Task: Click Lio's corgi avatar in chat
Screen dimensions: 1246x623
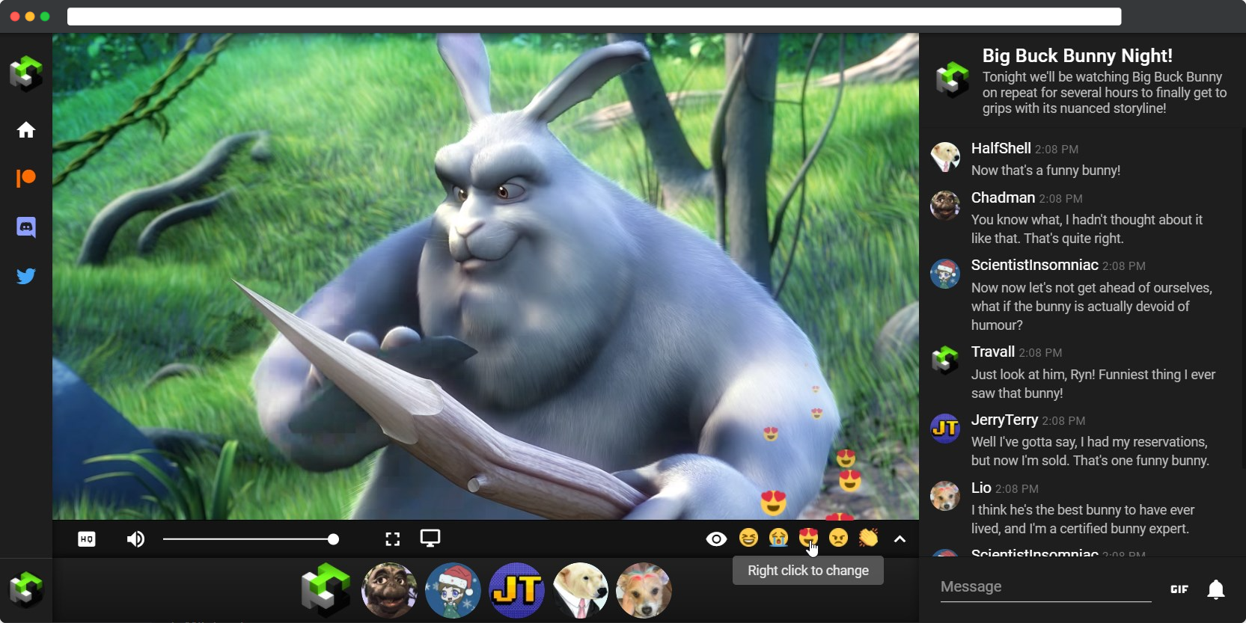Action: 945,496
